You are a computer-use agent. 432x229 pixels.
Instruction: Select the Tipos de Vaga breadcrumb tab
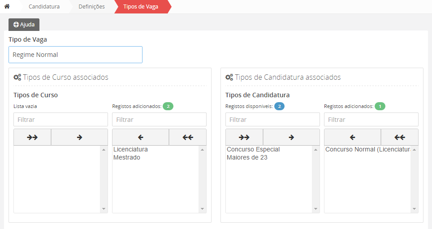[141, 7]
